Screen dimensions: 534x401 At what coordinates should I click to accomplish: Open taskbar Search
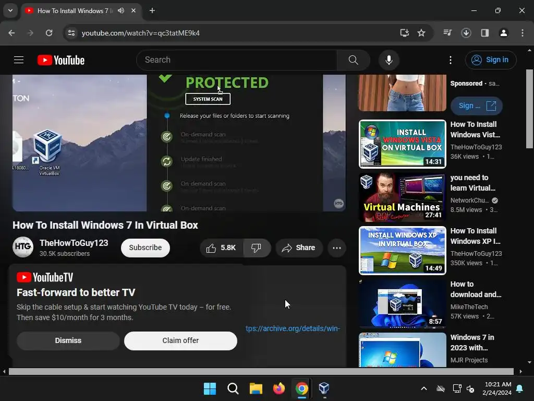click(x=233, y=388)
